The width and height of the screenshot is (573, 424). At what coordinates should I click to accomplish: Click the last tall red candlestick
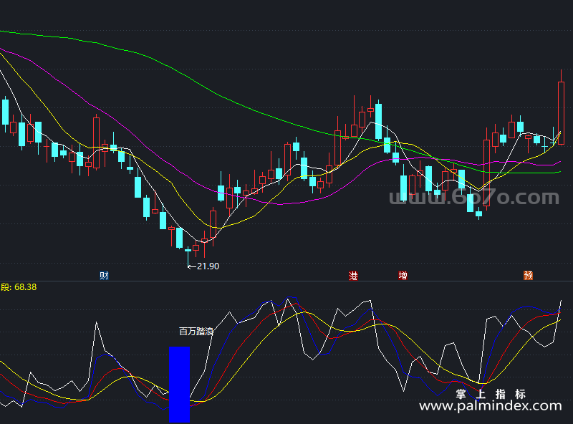click(561, 113)
